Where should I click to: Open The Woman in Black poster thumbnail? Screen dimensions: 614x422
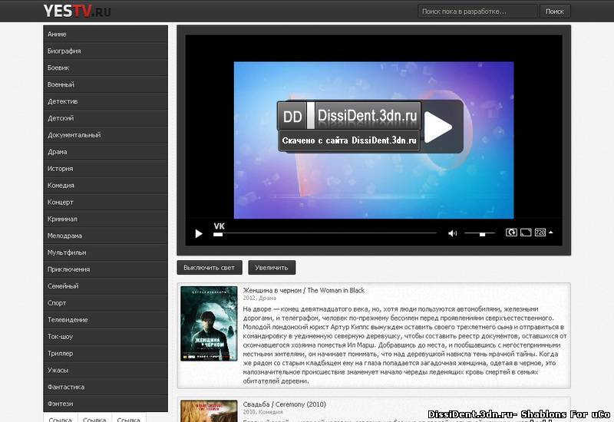click(209, 324)
